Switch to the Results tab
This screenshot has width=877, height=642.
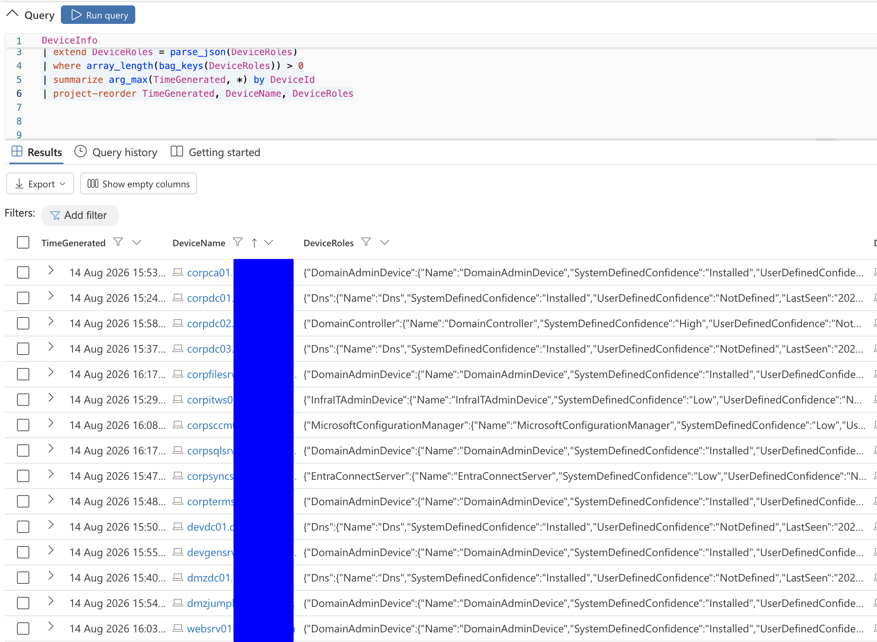pos(37,152)
